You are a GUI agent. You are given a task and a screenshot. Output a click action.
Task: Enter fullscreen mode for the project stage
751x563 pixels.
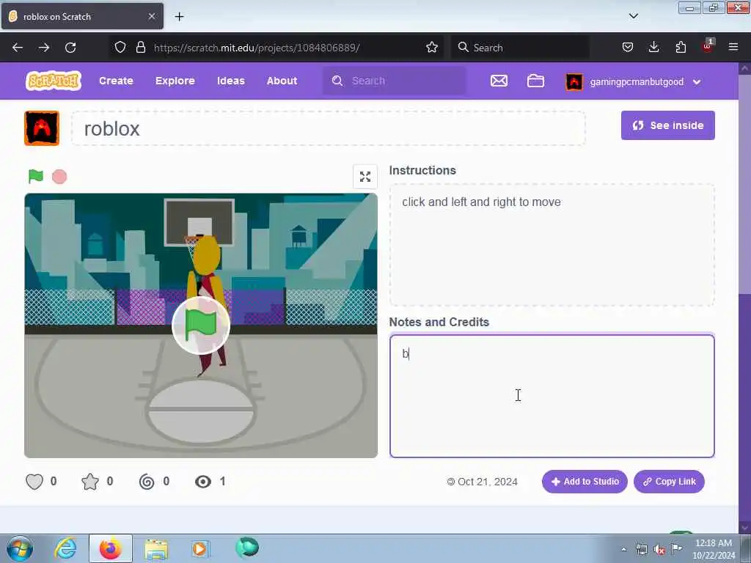(365, 177)
